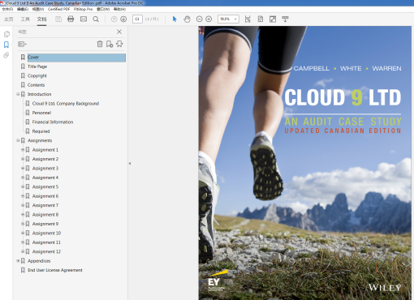414x300 pixels.
Task: Go to End User License Agreement bookmark
Action: (x=55, y=270)
